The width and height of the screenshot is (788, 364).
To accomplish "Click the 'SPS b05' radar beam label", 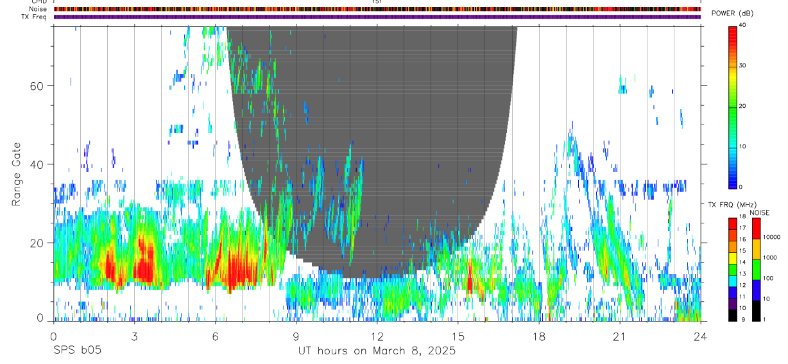I will [x=77, y=351].
